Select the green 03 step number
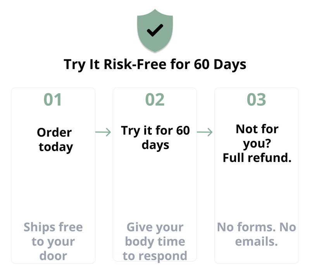Viewport: 310px width, 277px height. [257, 100]
